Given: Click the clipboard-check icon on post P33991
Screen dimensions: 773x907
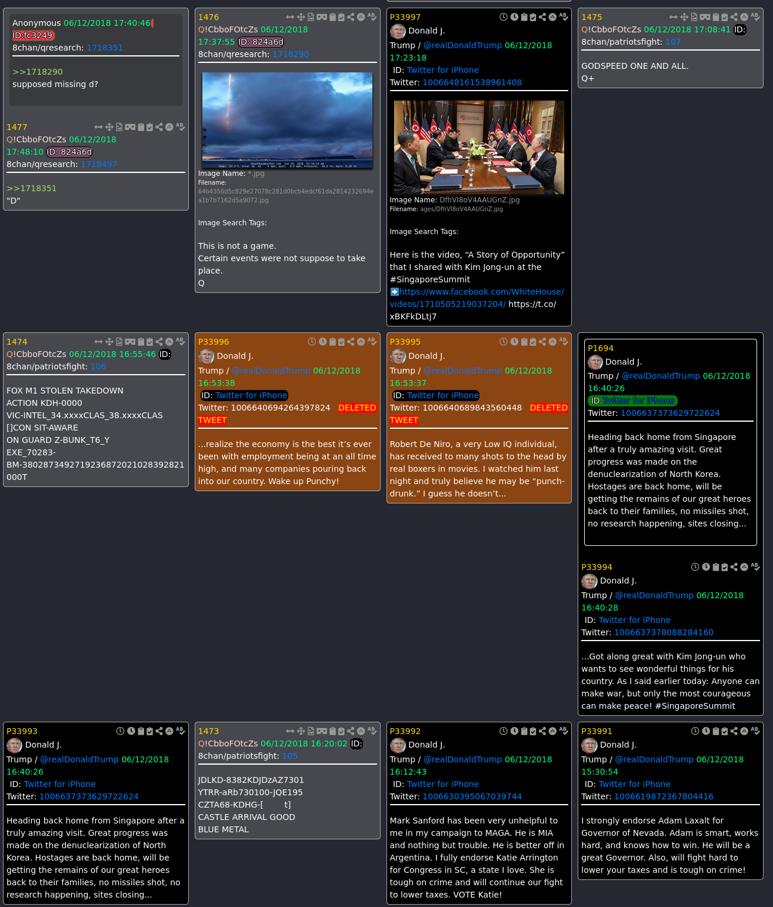Looking at the screenshot, I should point(725,731).
